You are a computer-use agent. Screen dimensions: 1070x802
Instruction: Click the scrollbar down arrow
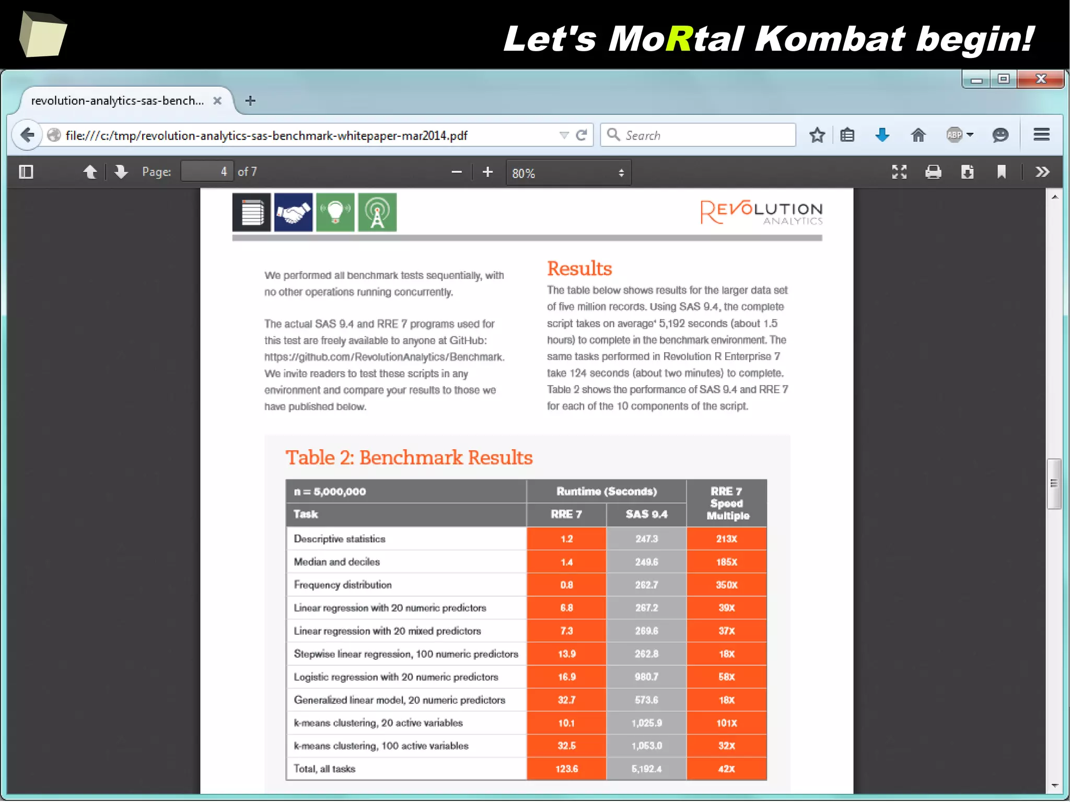(1054, 786)
